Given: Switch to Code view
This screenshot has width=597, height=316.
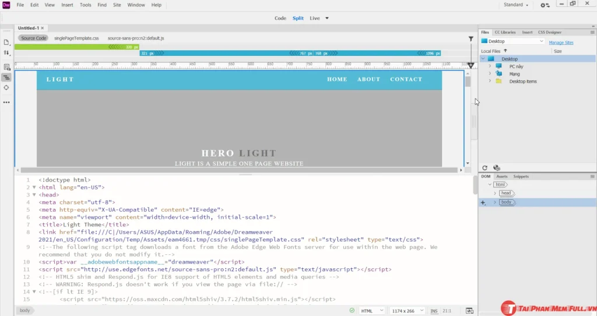Looking at the screenshot, I should [x=280, y=18].
